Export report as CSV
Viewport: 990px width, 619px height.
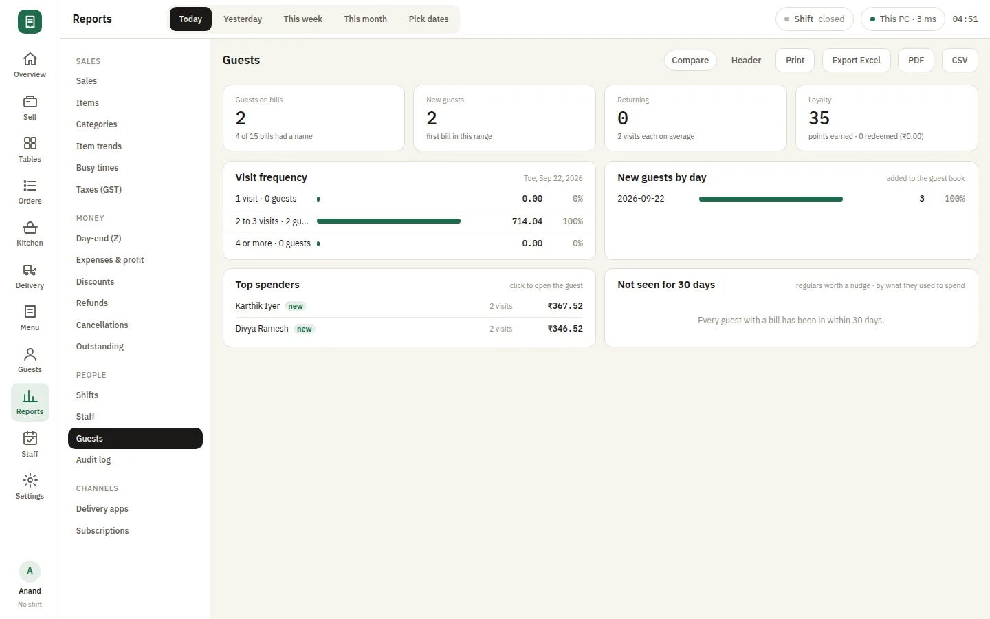960,61
